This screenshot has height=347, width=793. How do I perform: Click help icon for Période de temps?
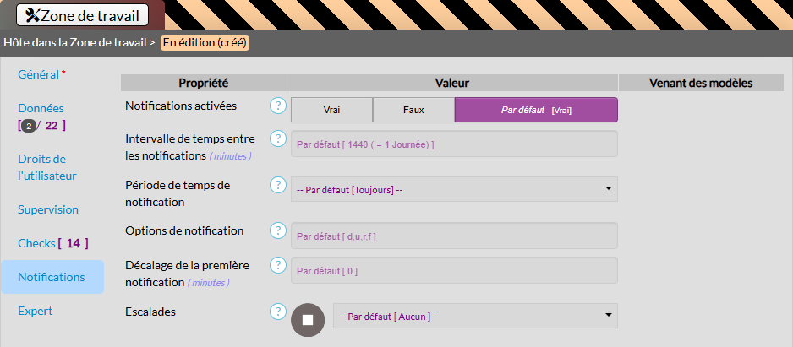click(277, 185)
